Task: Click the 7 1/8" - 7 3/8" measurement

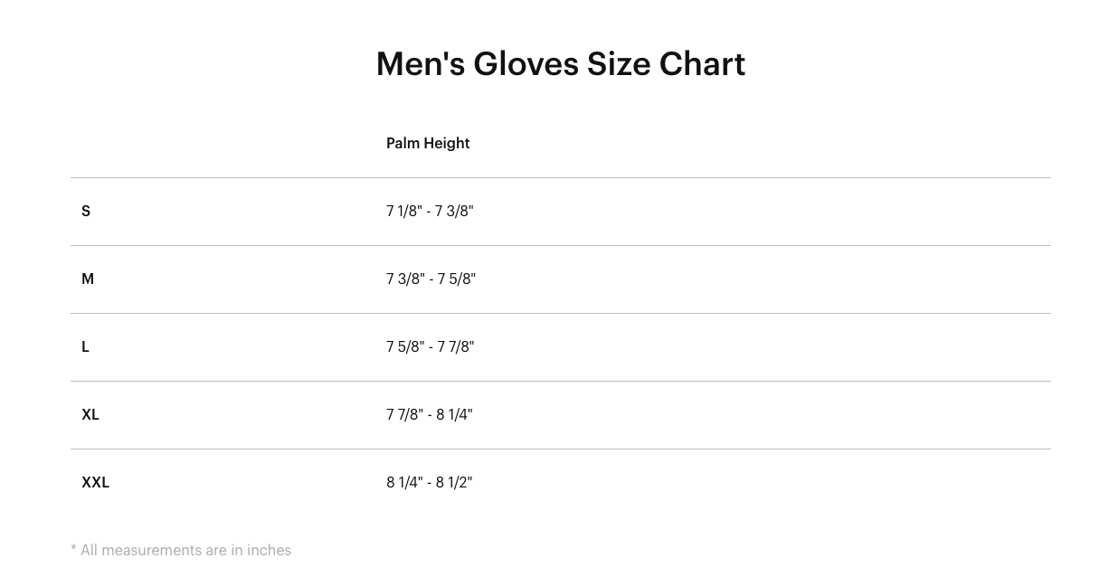Action: [430, 211]
